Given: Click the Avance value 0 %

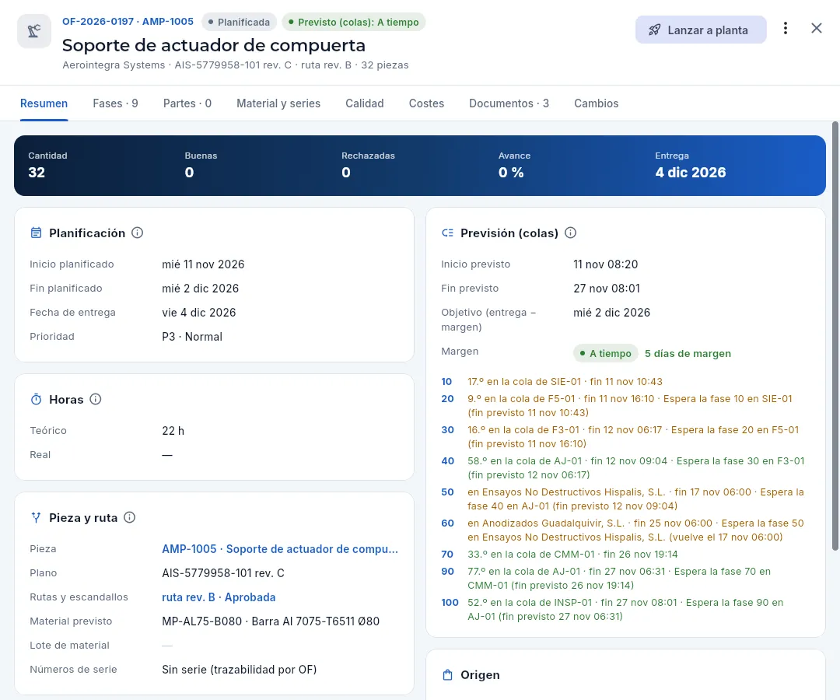Looking at the screenshot, I should pos(511,173).
